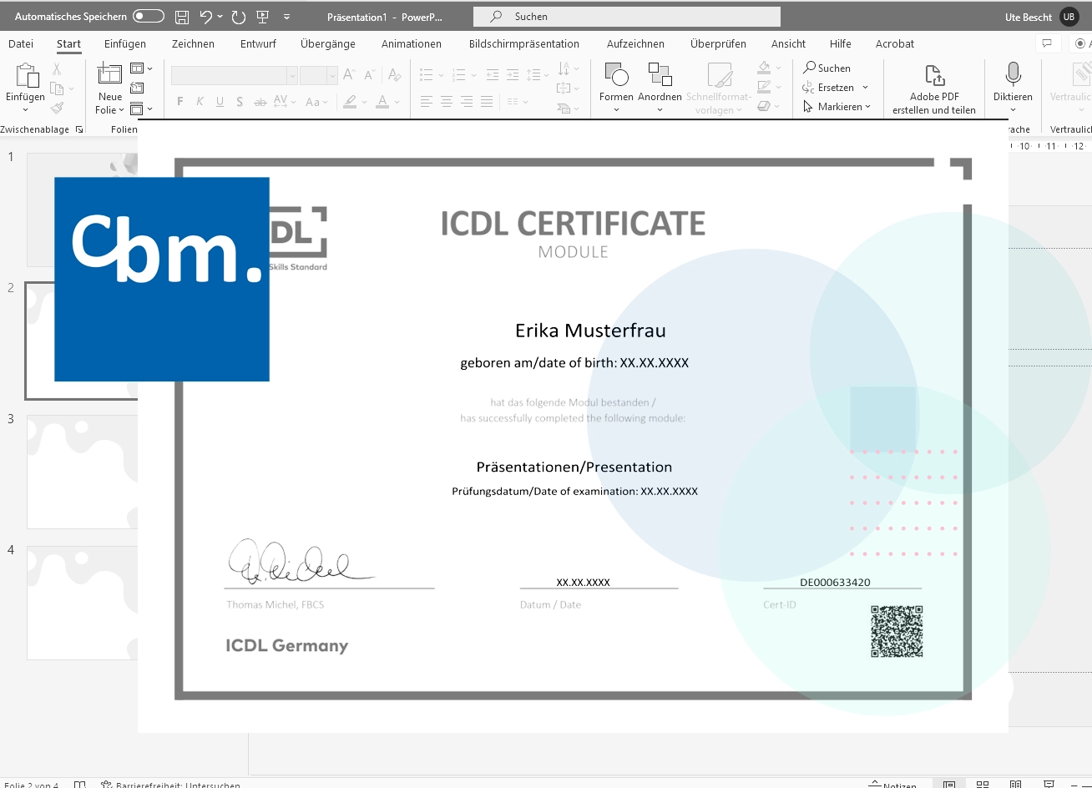Open Ute Bescht account avatar

[1069, 17]
